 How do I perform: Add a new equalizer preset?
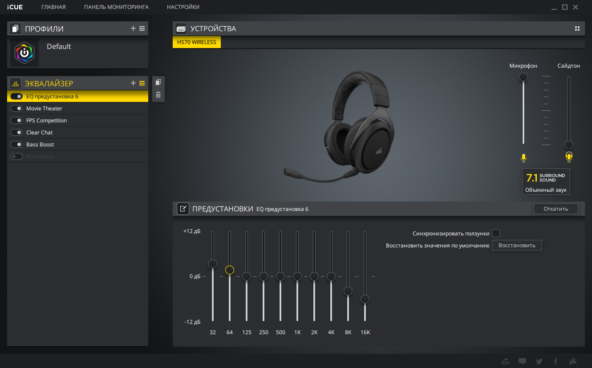pyautogui.click(x=133, y=83)
